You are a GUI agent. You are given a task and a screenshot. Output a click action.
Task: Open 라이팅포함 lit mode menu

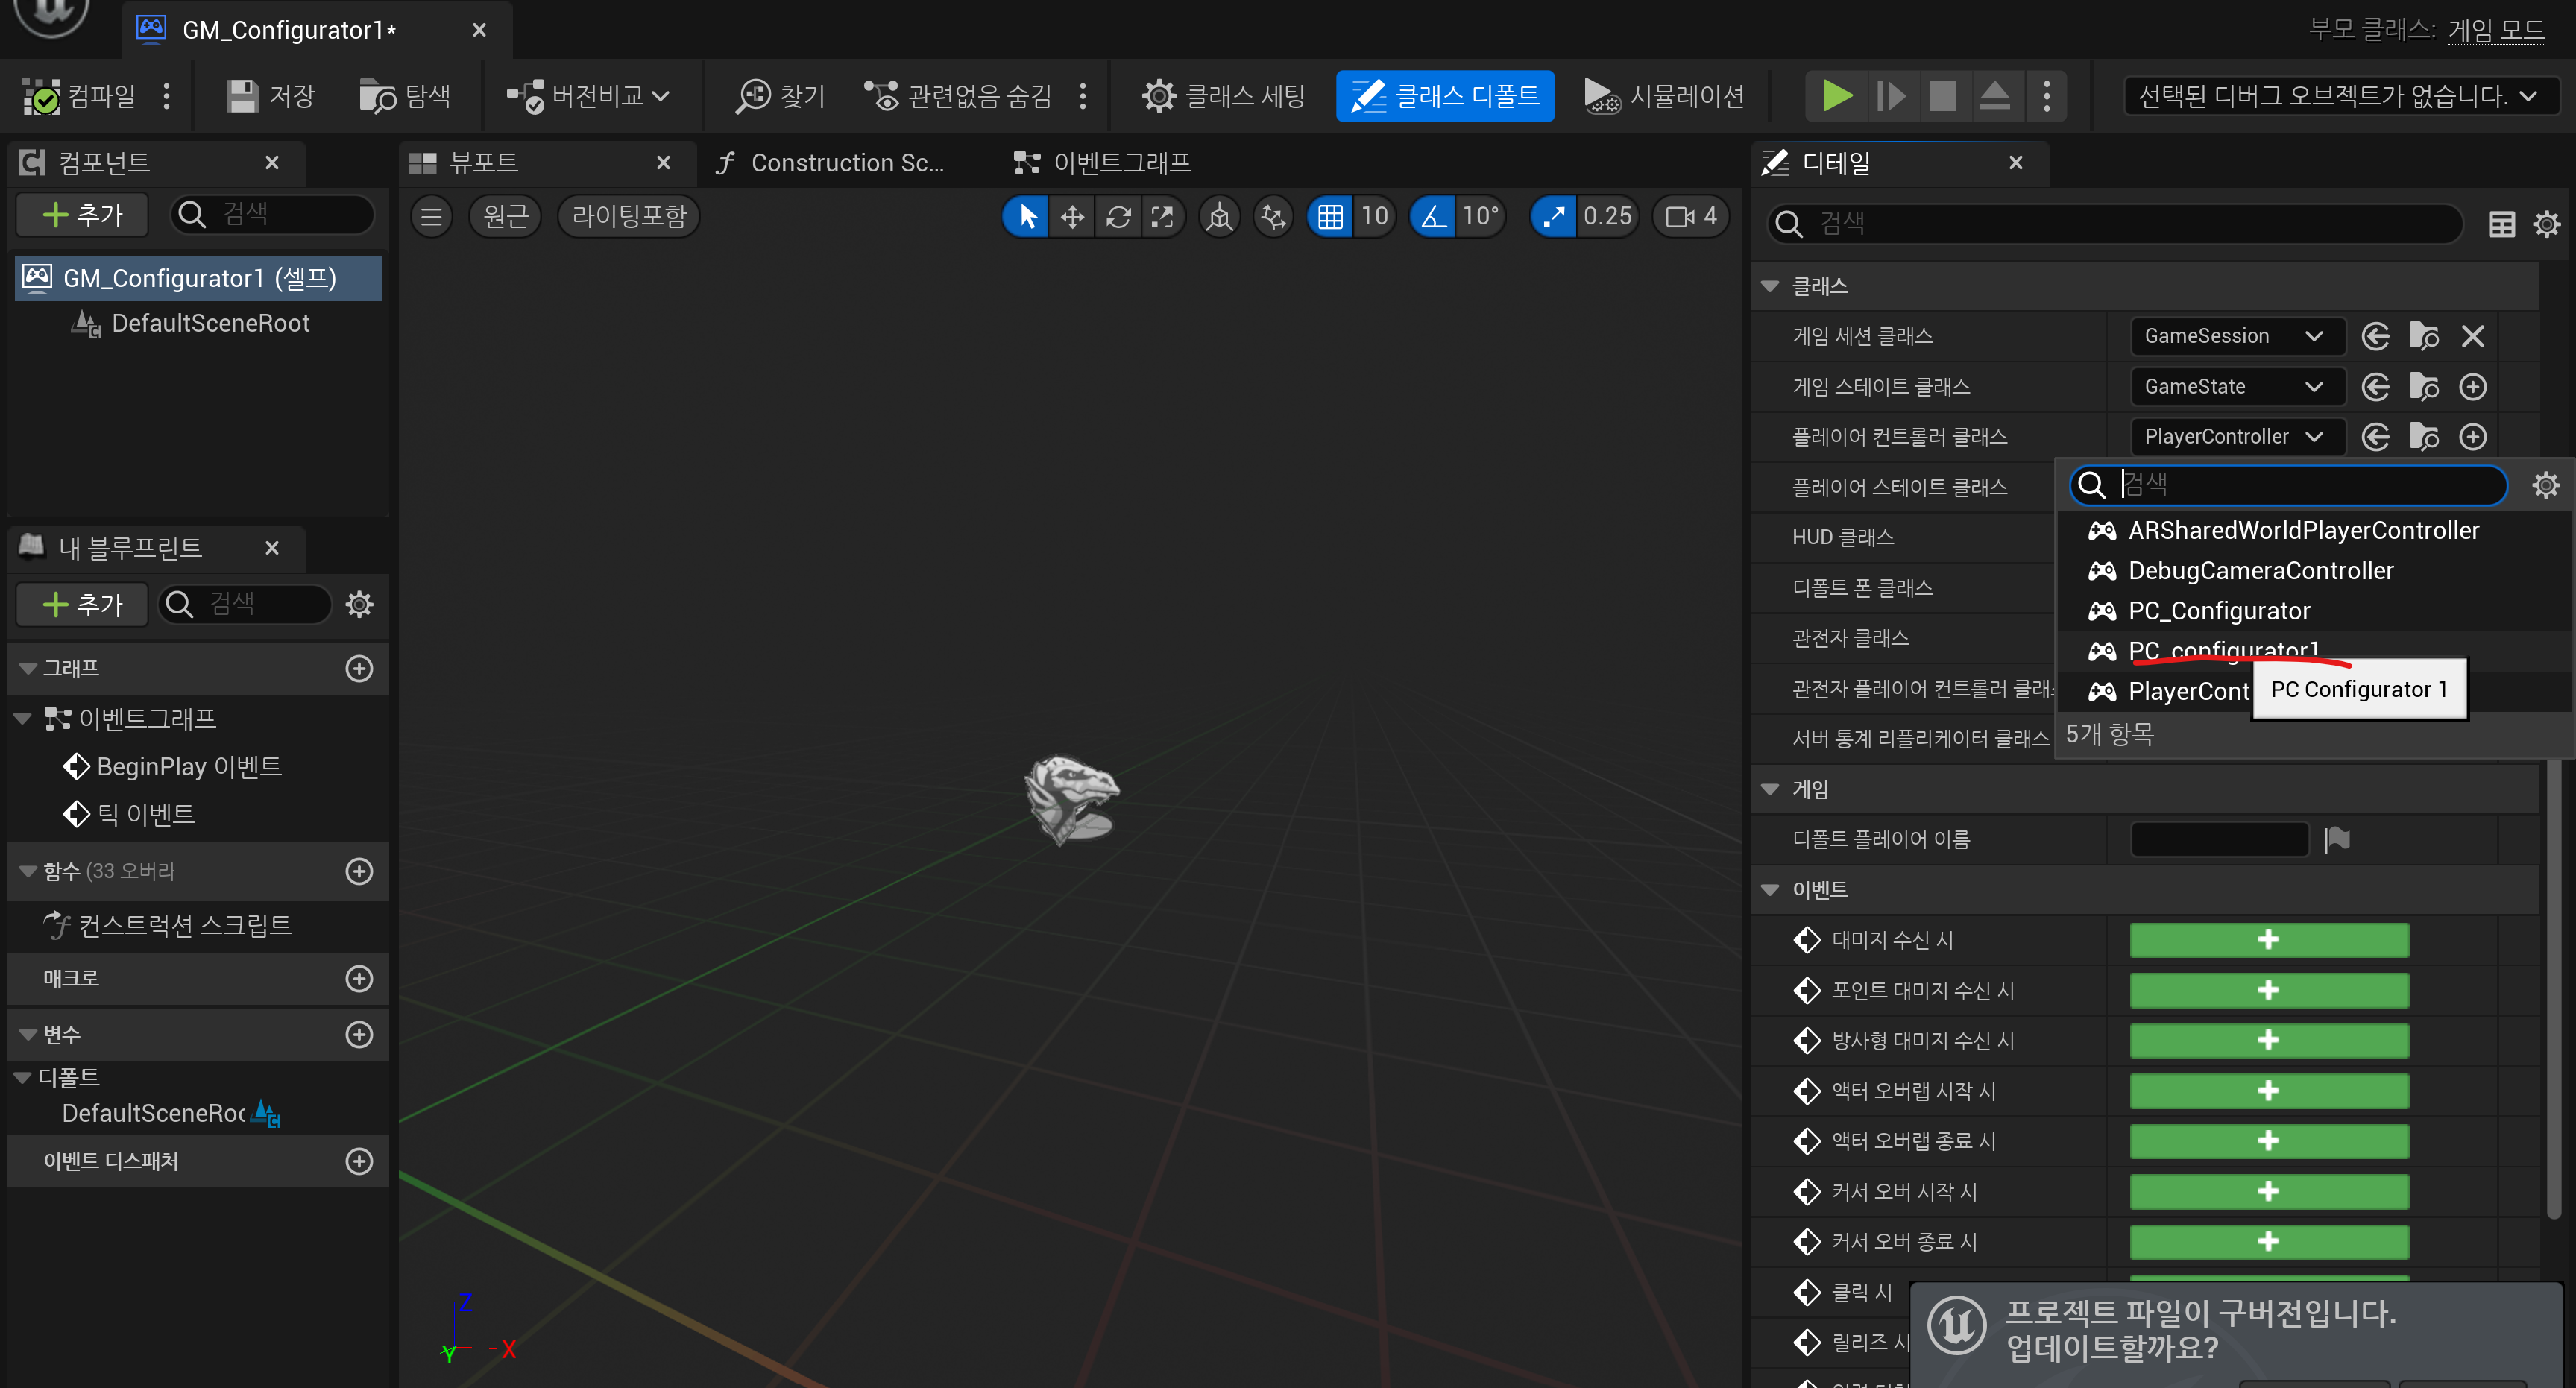point(628,216)
